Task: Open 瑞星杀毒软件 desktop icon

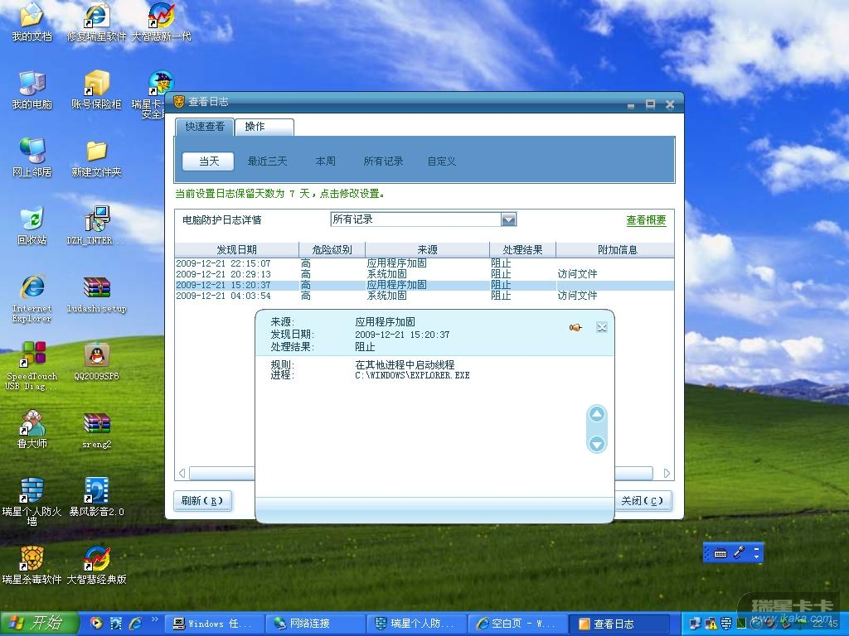Action: tap(32, 561)
